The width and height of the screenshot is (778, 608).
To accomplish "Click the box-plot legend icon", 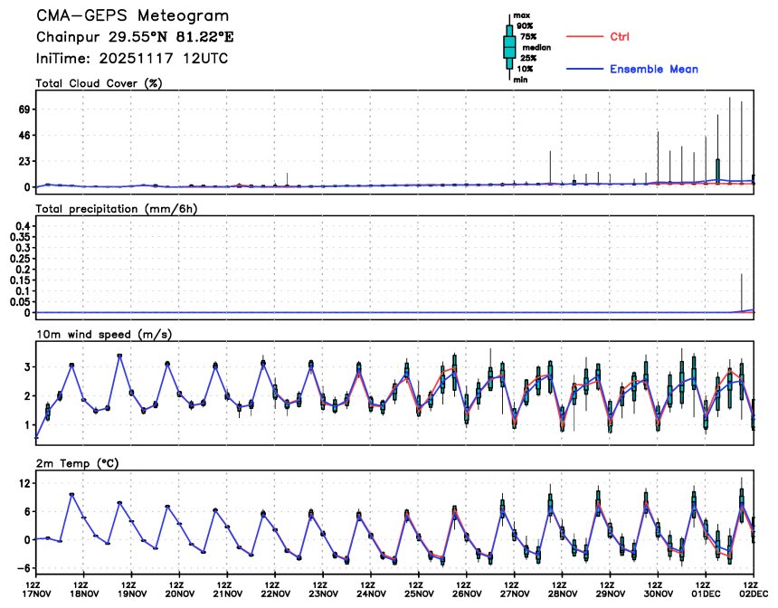I will click(x=509, y=47).
